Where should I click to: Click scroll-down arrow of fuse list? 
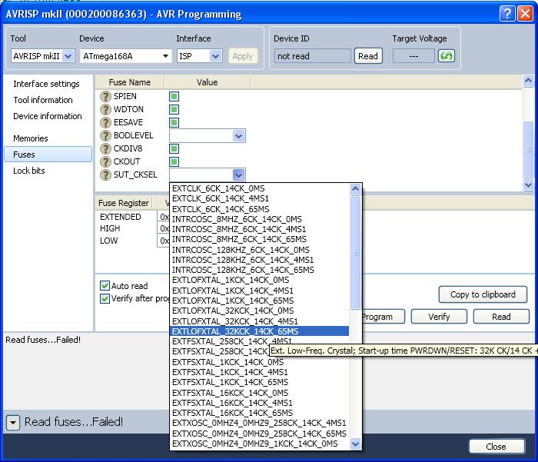click(528, 184)
